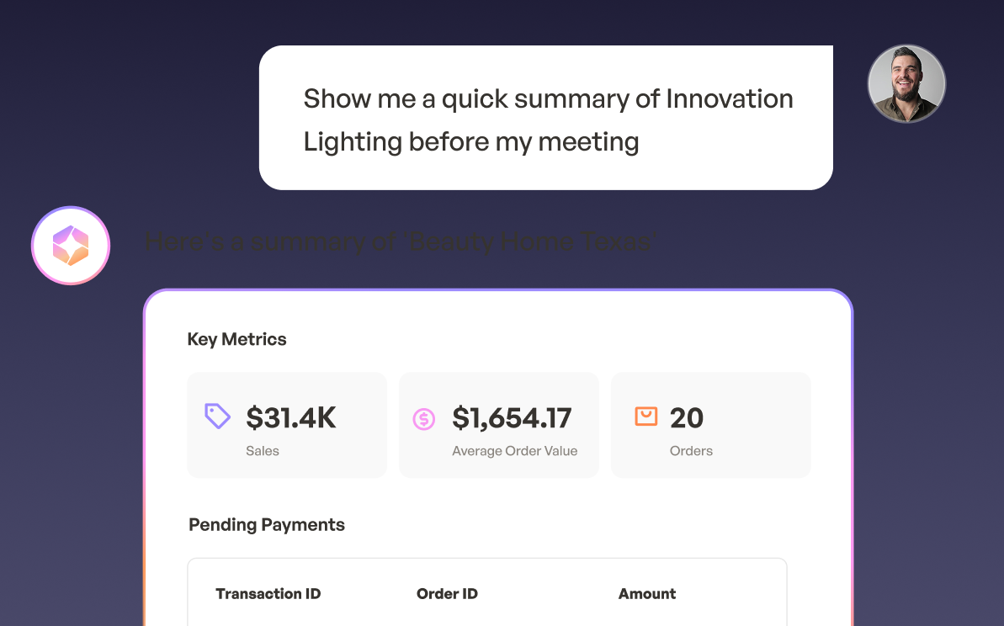
Task: Select the pink dollar Average Order Value icon
Action: [x=424, y=418]
